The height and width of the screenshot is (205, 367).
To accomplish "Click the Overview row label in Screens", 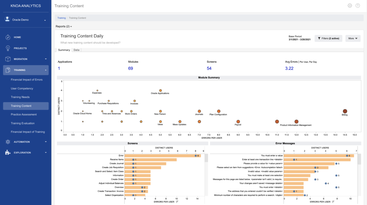I will tap(119, 187).
